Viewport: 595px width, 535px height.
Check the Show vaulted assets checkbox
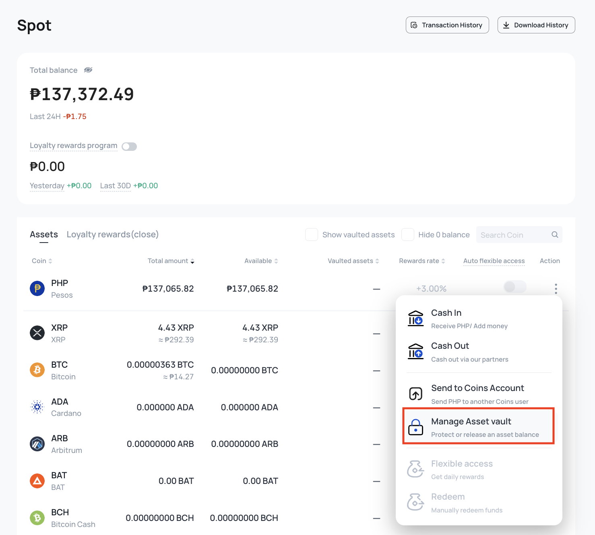(312, 235)
